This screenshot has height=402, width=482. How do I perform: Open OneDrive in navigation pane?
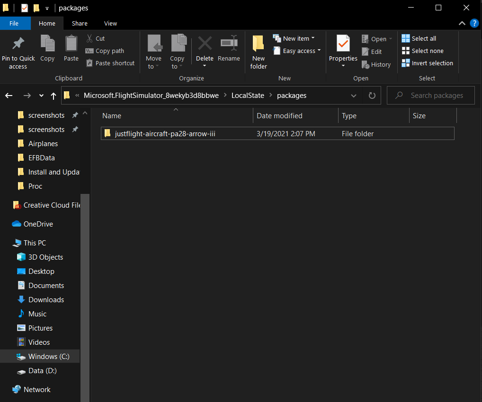tap(32, 224)
